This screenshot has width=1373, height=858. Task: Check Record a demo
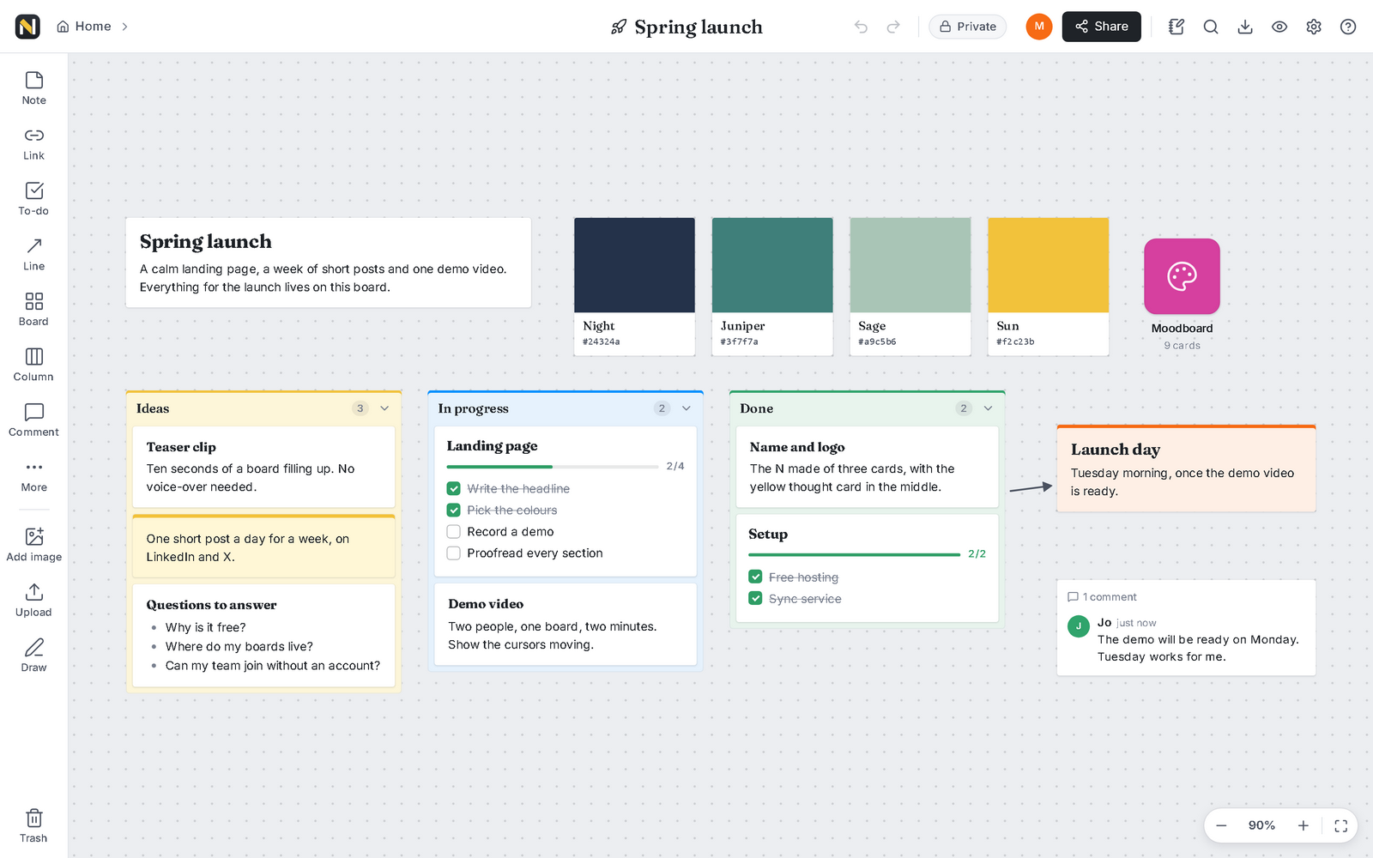click(x=454, y=531)
